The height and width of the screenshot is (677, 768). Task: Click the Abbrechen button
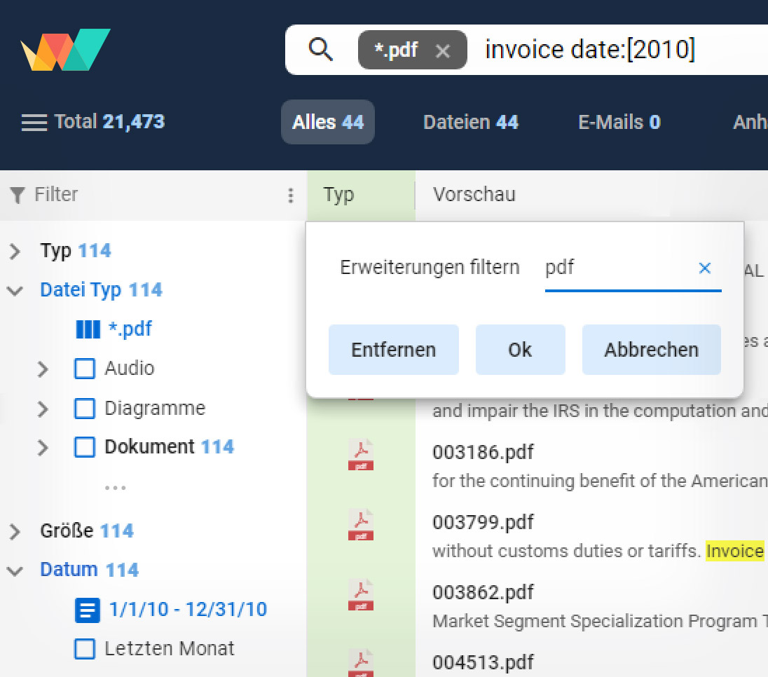[x=652, y=350]
